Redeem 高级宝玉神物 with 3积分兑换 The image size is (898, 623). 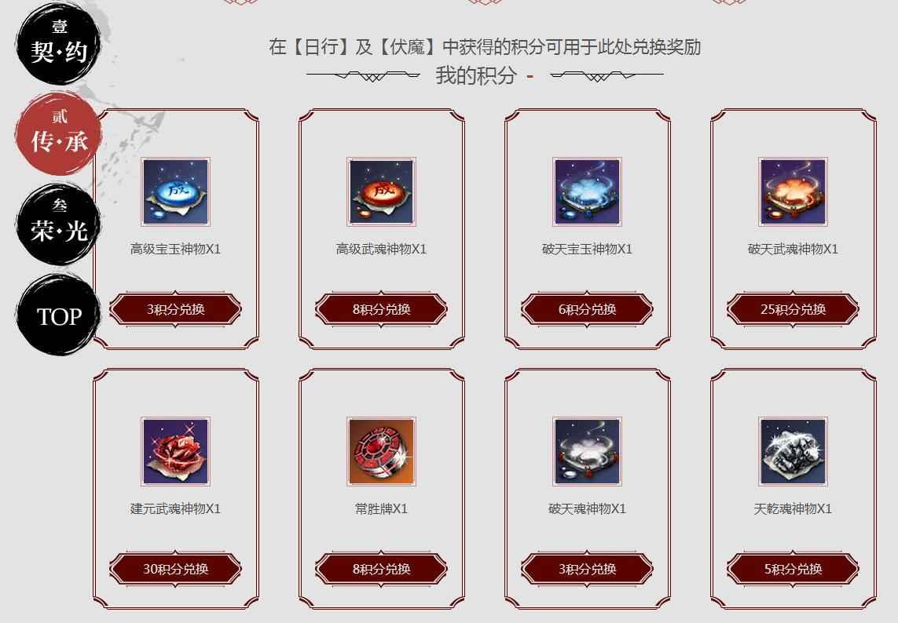175,309
